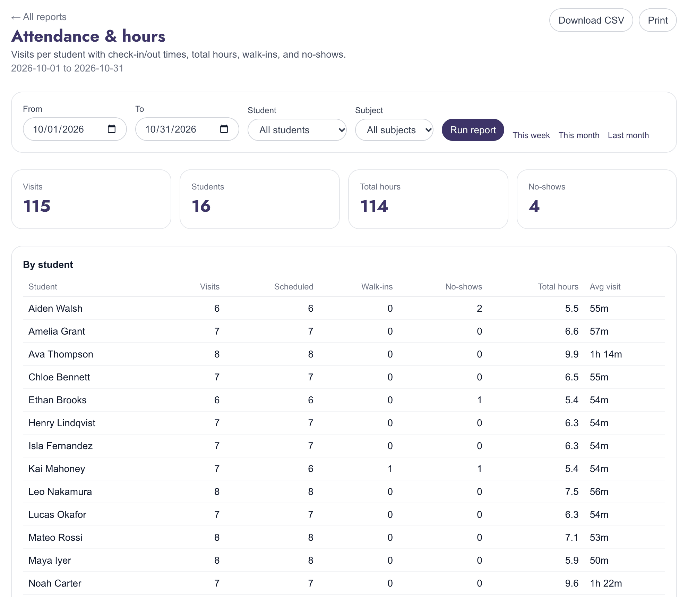Select the Isla Fernandez row name
688x597 pixels.
pos(61,446)
